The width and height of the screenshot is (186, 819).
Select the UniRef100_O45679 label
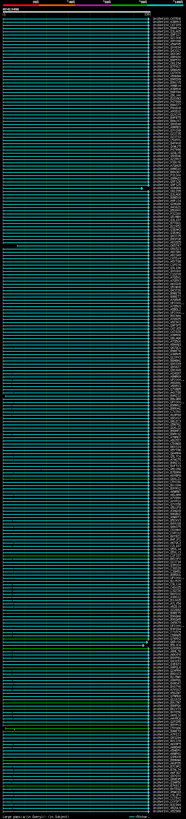click(167, 623)
